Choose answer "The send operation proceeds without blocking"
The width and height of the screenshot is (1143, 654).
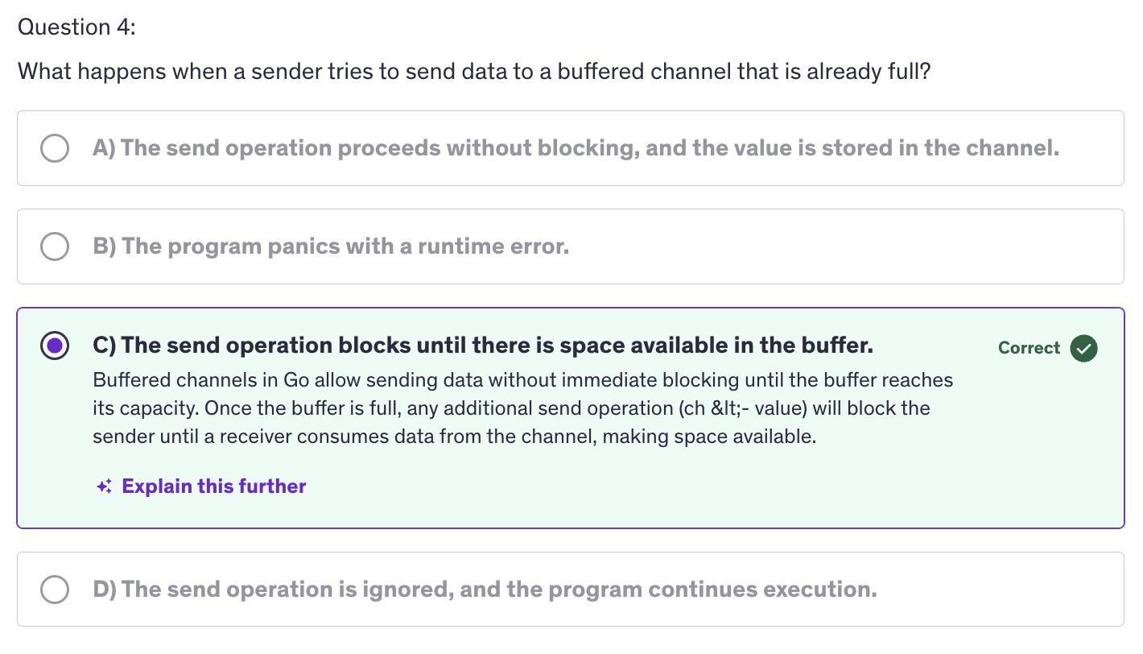click(x=576, y=148)
